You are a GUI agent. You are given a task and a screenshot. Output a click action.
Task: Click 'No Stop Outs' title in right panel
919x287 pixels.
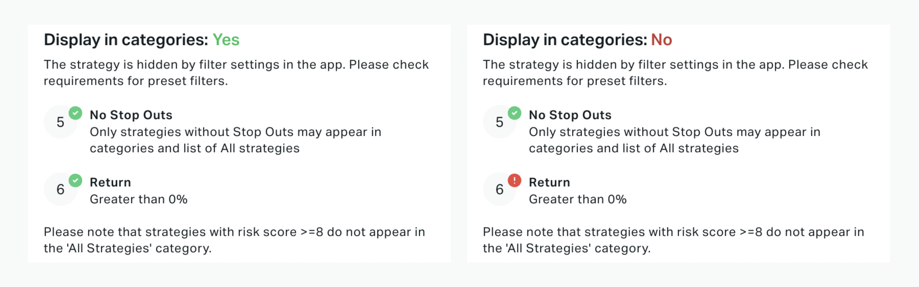pyautogui.click(x=570, y=115)
